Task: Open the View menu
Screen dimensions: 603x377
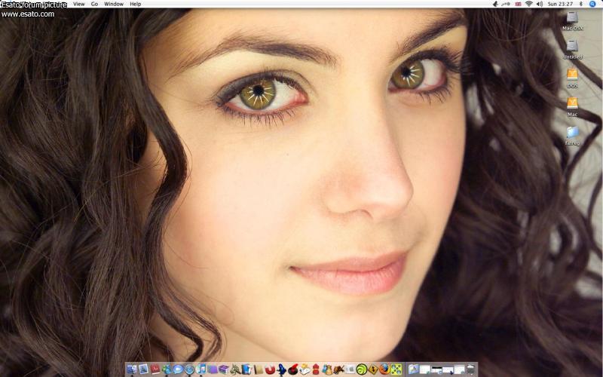Action: point(79,4)
